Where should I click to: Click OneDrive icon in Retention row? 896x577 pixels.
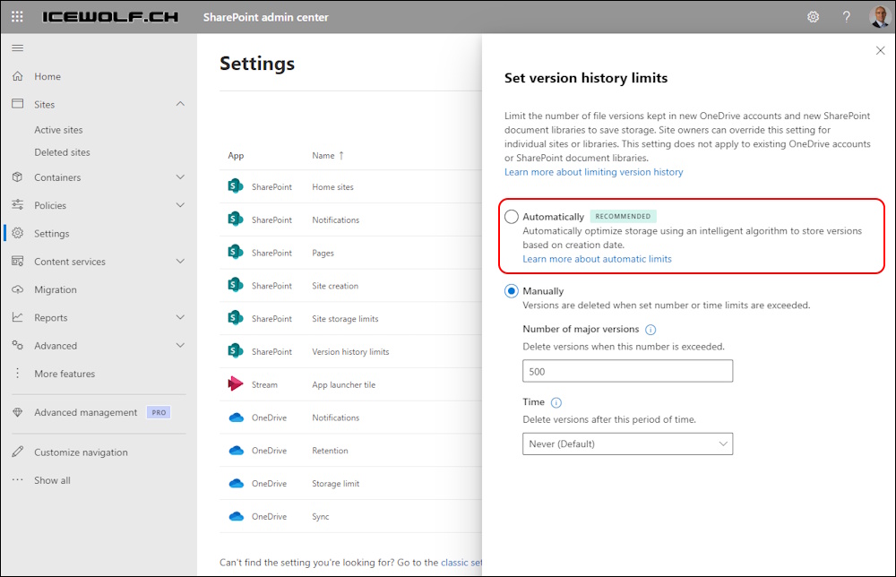click(x=236, y=450)
